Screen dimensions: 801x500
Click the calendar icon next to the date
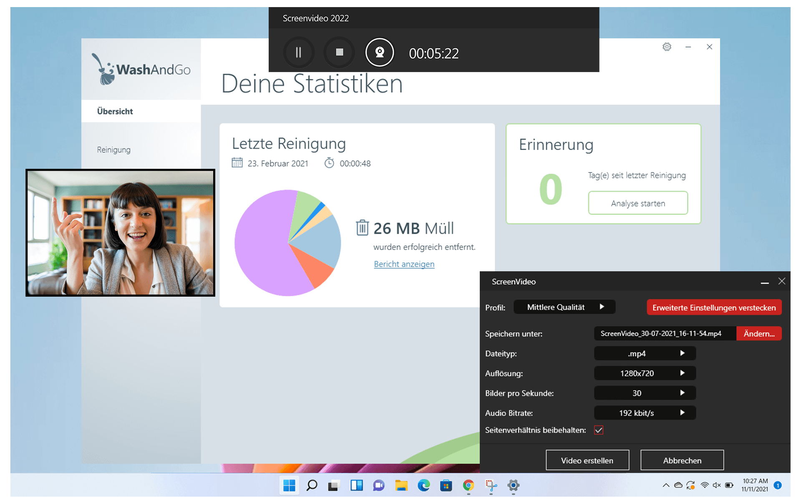[237, 163]
